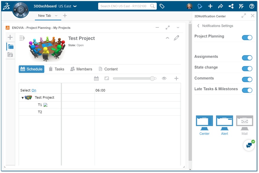The image size is (259, 173).
Task: Click the Select On link
Action: tap(34, 90)
